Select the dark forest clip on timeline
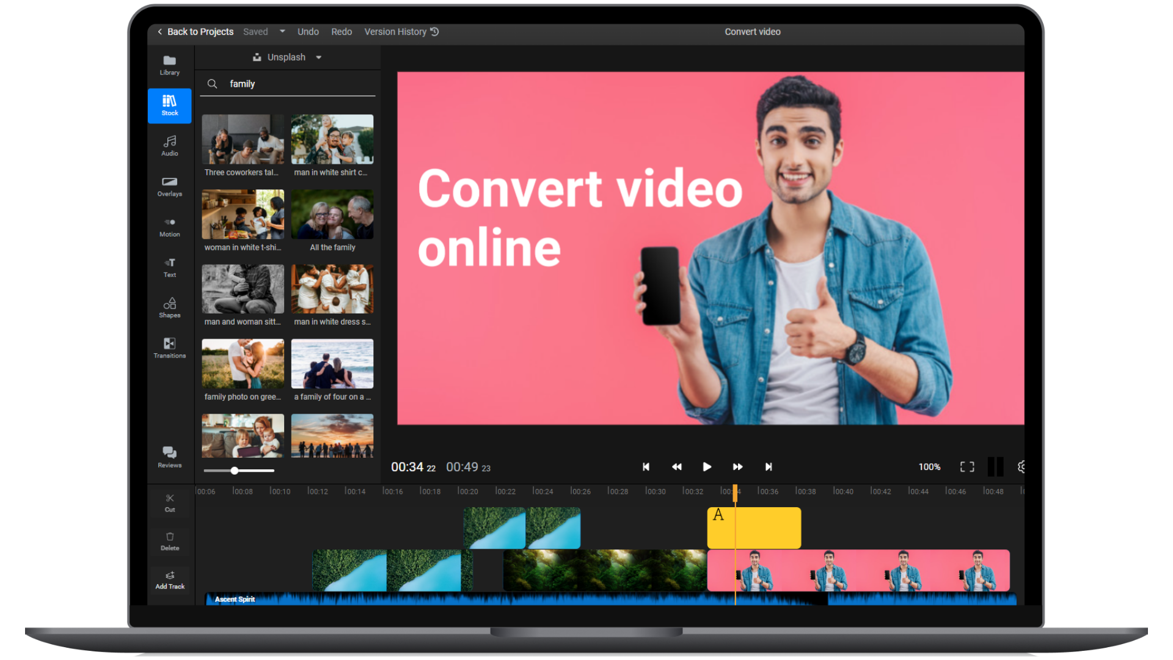Viewport: 1173px width, 660px height. pos(605,571)
